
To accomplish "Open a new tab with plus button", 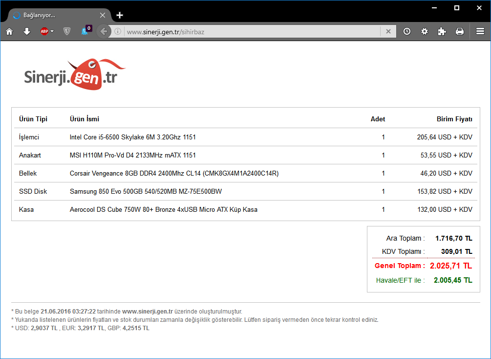I will tap(120, 15).
